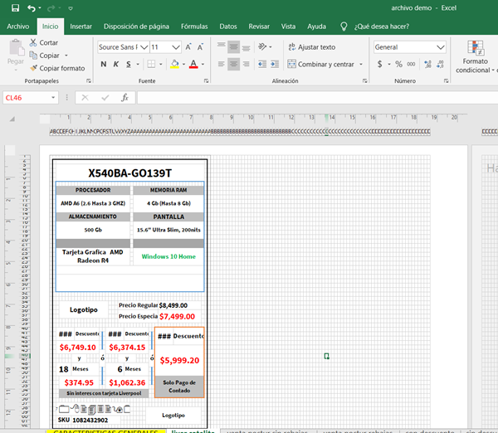
Task: Apply percent style to the cell
Action: tap(399, 64)
